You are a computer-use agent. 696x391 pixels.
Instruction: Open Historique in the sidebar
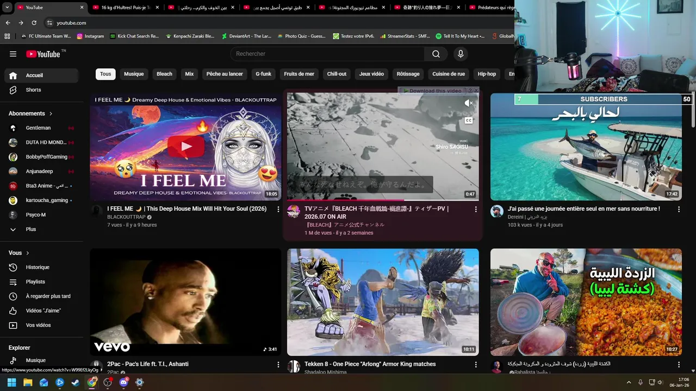click(41, 267)
